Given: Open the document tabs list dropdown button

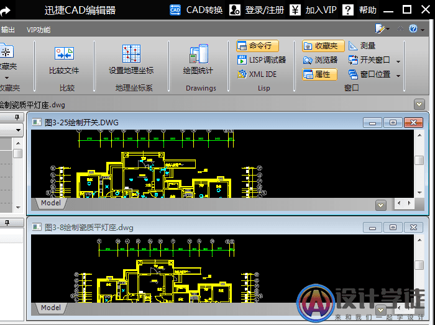Looking at the screenshot, I should click(x=419, y=104).
